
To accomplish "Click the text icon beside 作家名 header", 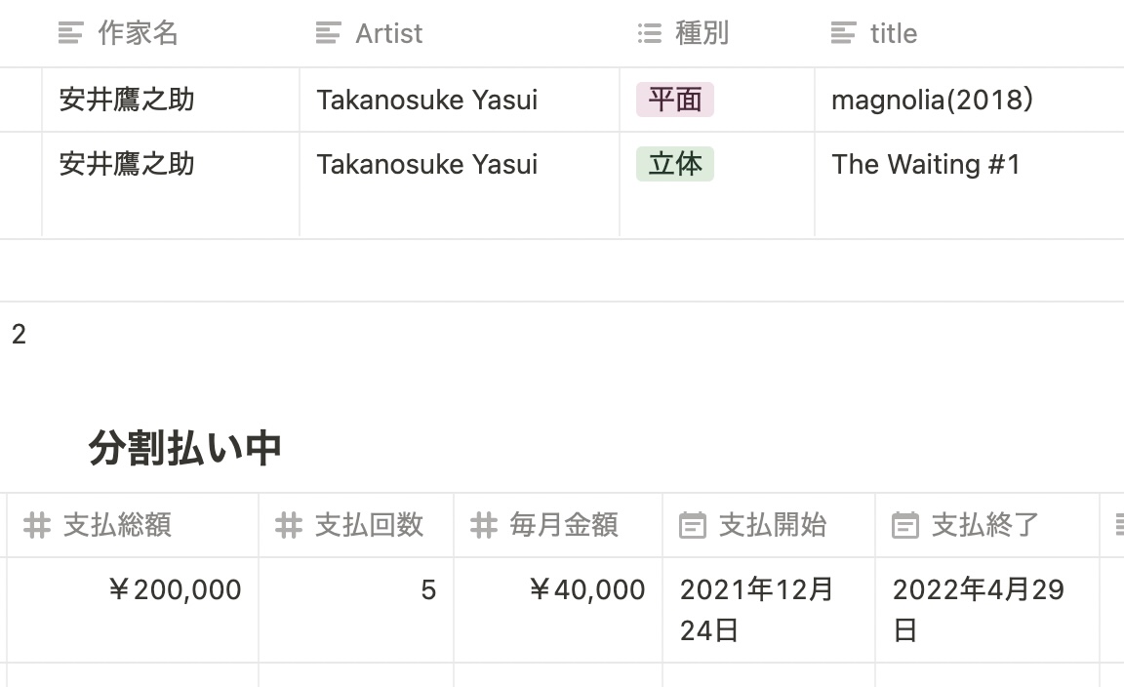I will [71, 33].
